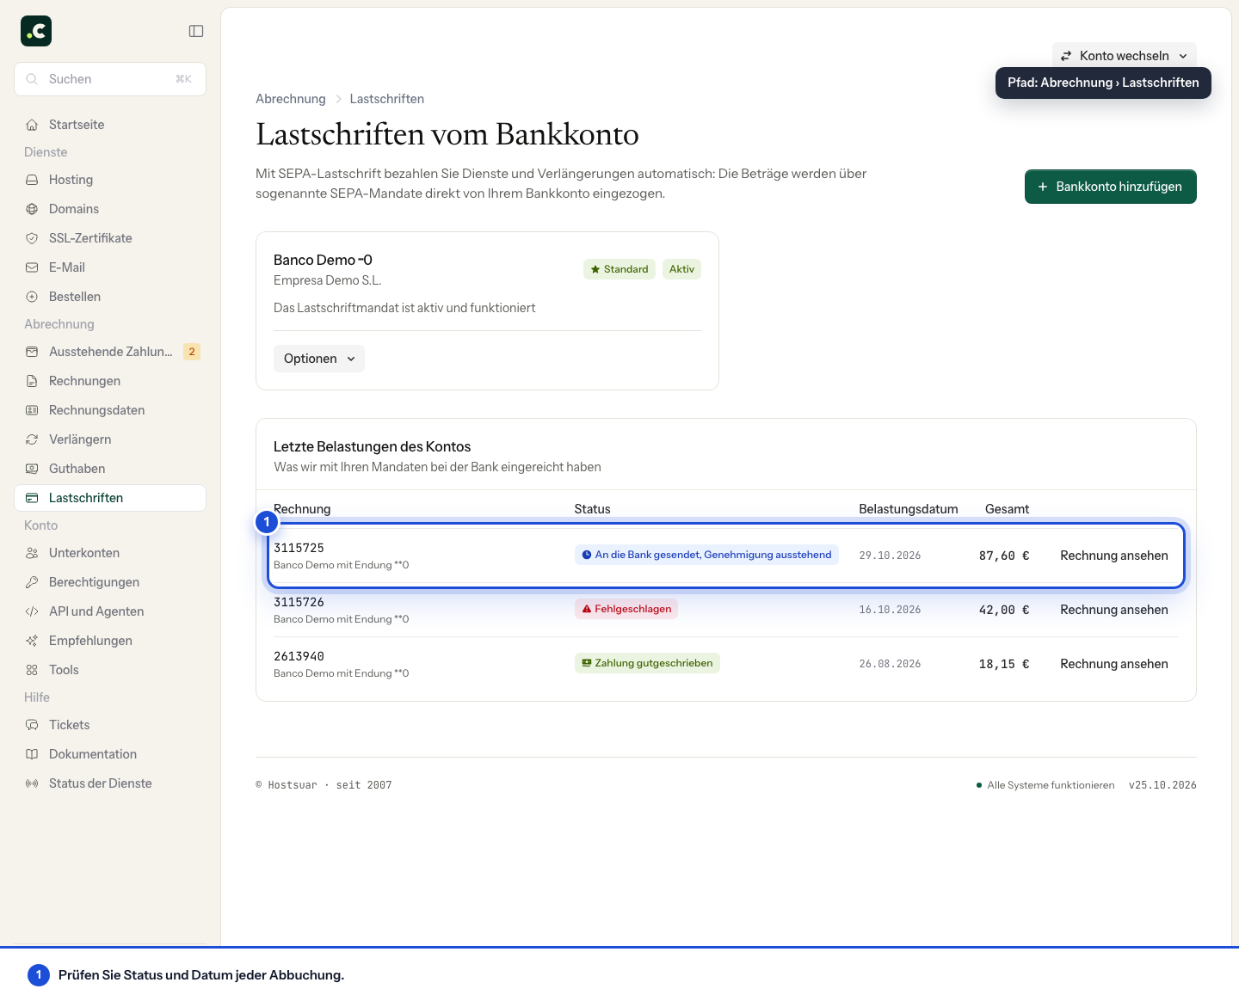Screen dimensions: 1239x1001
Task: Click the Fehlgeschlagen status badge
Action: pyautogui.click(x=626, y=609)
